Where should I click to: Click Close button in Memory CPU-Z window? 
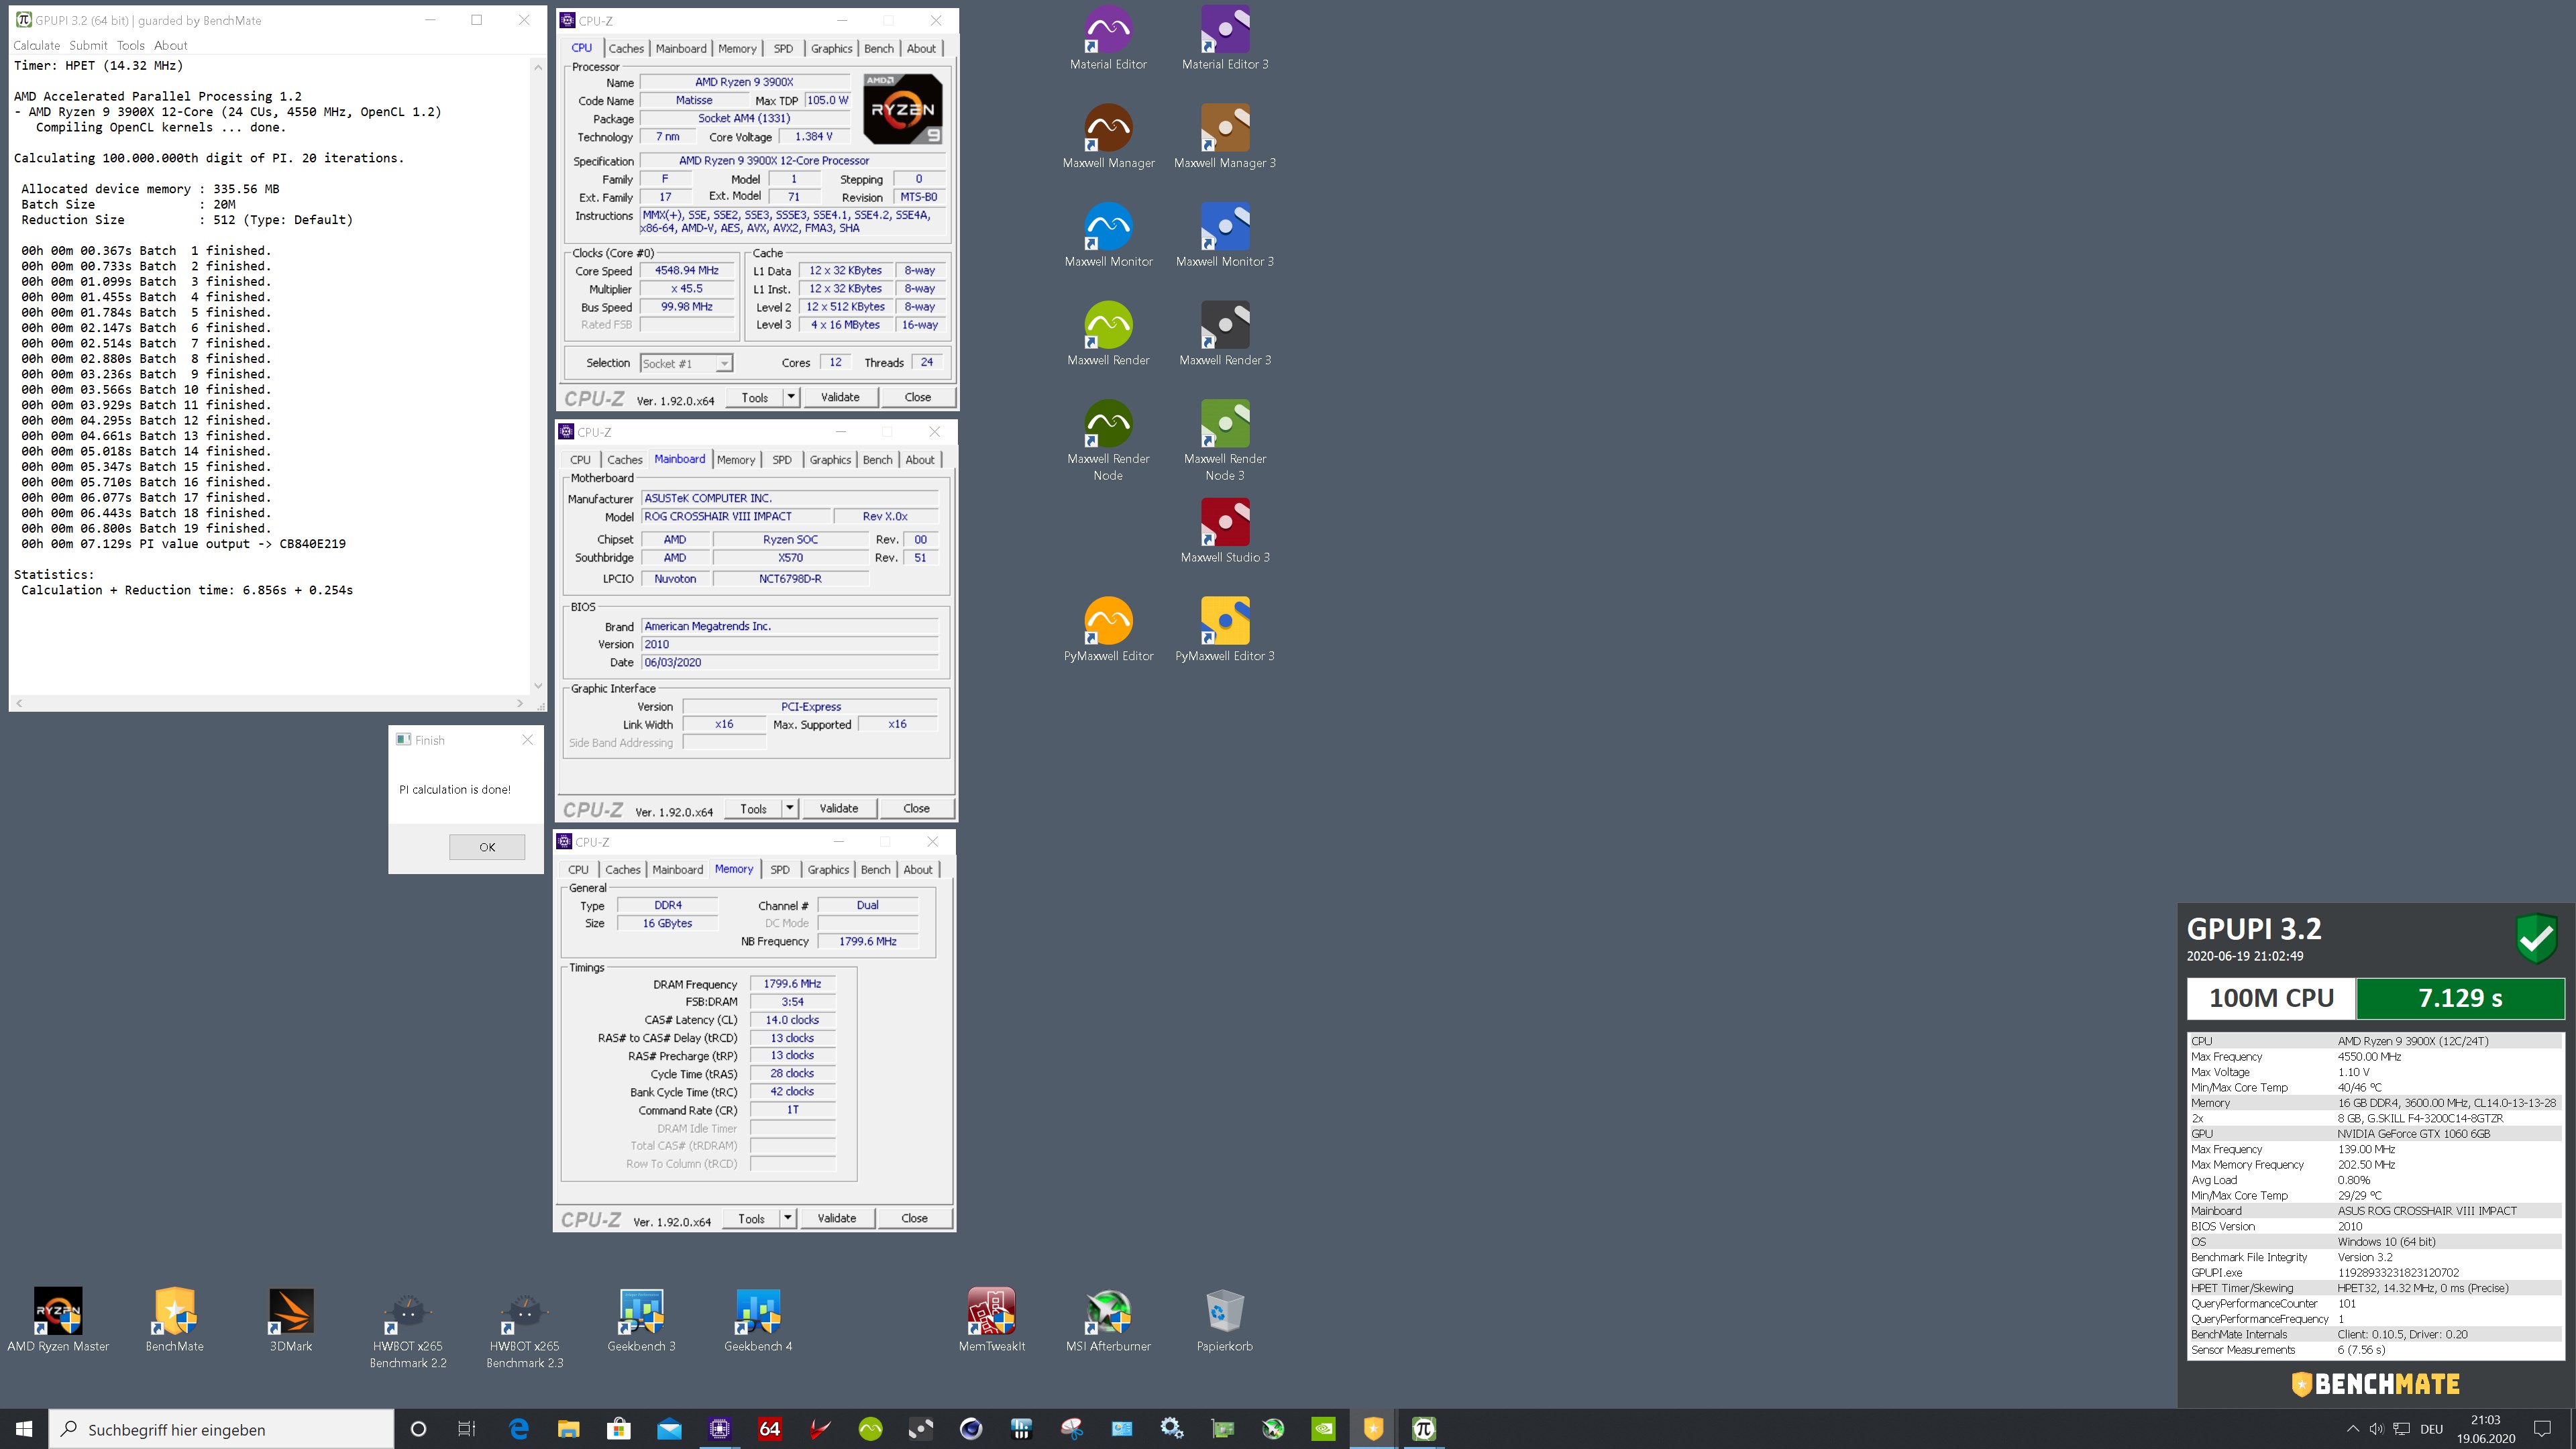pos(914,1218)
